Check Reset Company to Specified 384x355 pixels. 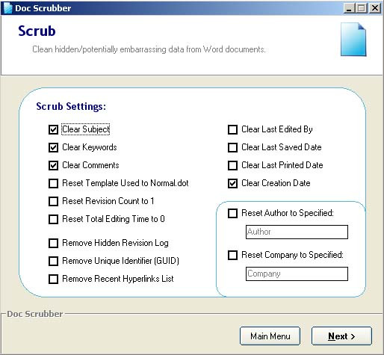pyautogui.click(x=232, y=255)
